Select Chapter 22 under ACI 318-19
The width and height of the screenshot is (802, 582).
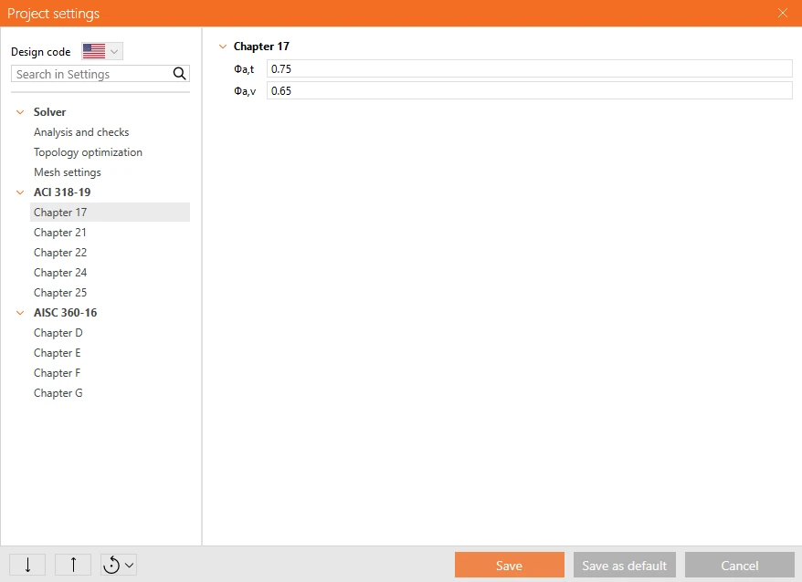60,253
